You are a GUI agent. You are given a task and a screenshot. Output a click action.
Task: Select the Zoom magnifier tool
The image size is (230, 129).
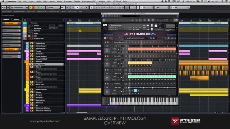[x=104, y=7]
